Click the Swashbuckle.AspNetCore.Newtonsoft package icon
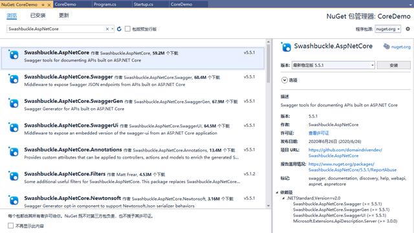The width and height of the screenshot is (414, 233). point(14,201)
